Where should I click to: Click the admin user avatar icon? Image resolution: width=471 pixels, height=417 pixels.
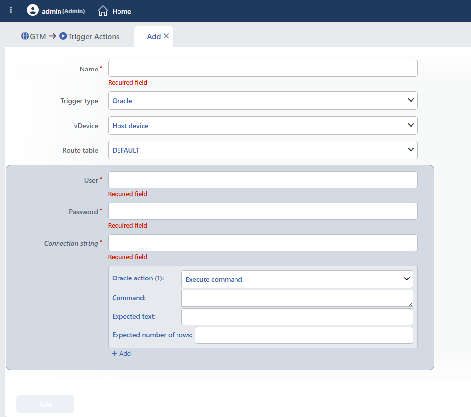(32, 10)
